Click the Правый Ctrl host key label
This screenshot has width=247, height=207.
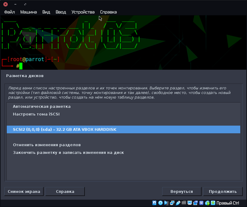tap(228, 203)
